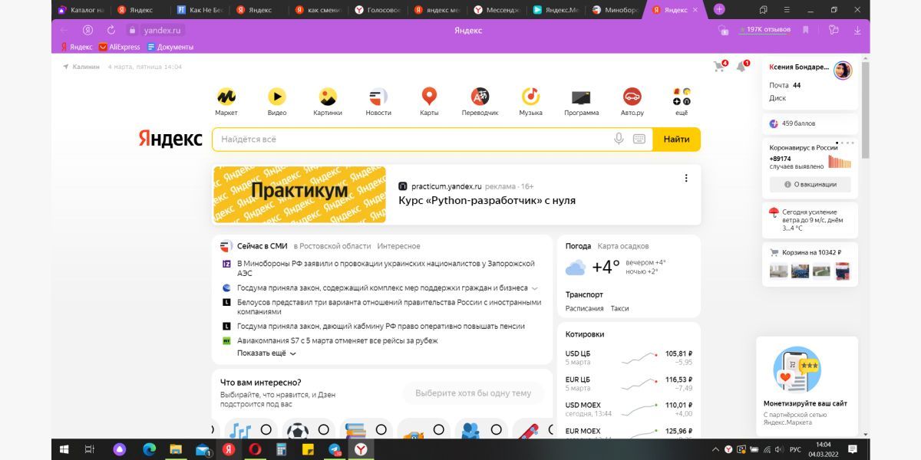Image resolution: width=921 pixels, height=460 pixels.
Task: Open browser downloads arrow icon
Action: (x=857, y=30)
